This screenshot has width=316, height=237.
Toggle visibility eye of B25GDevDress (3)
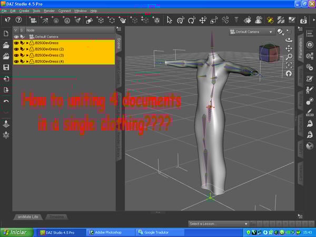pyautogui.click(x=16, y=55)
